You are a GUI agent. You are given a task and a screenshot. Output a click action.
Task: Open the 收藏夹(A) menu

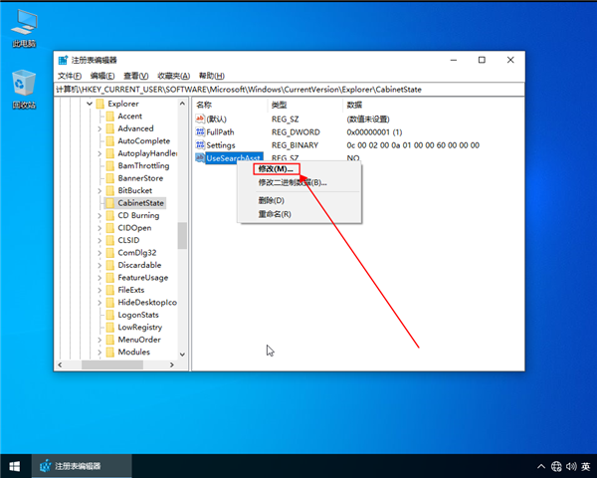pos(174,76)
